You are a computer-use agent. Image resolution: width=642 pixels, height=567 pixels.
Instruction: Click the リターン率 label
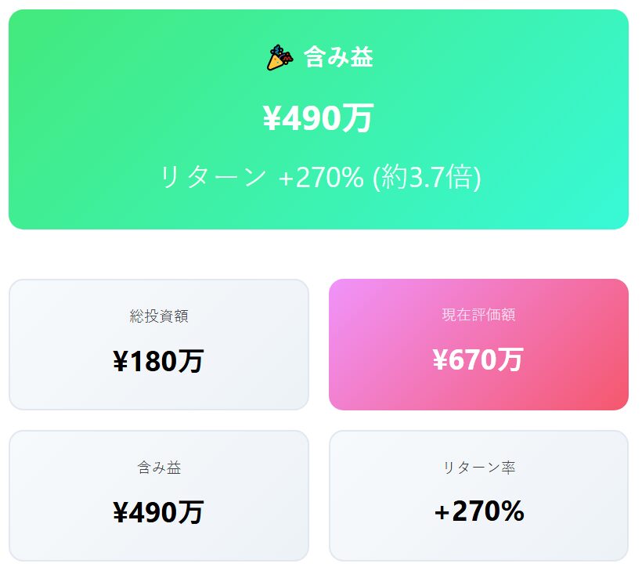tap(478, 468)
